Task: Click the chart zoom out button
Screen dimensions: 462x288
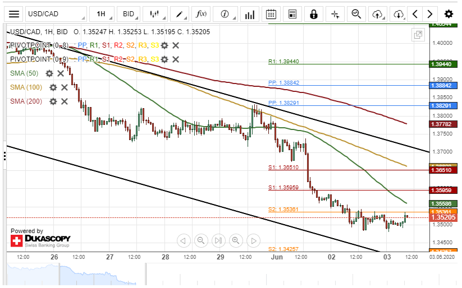Action: pos(201,240)
